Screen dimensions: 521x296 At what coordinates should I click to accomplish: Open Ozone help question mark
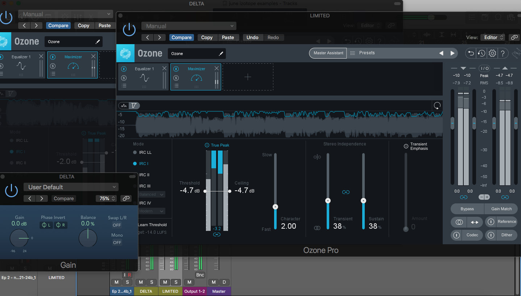[503, 53]
